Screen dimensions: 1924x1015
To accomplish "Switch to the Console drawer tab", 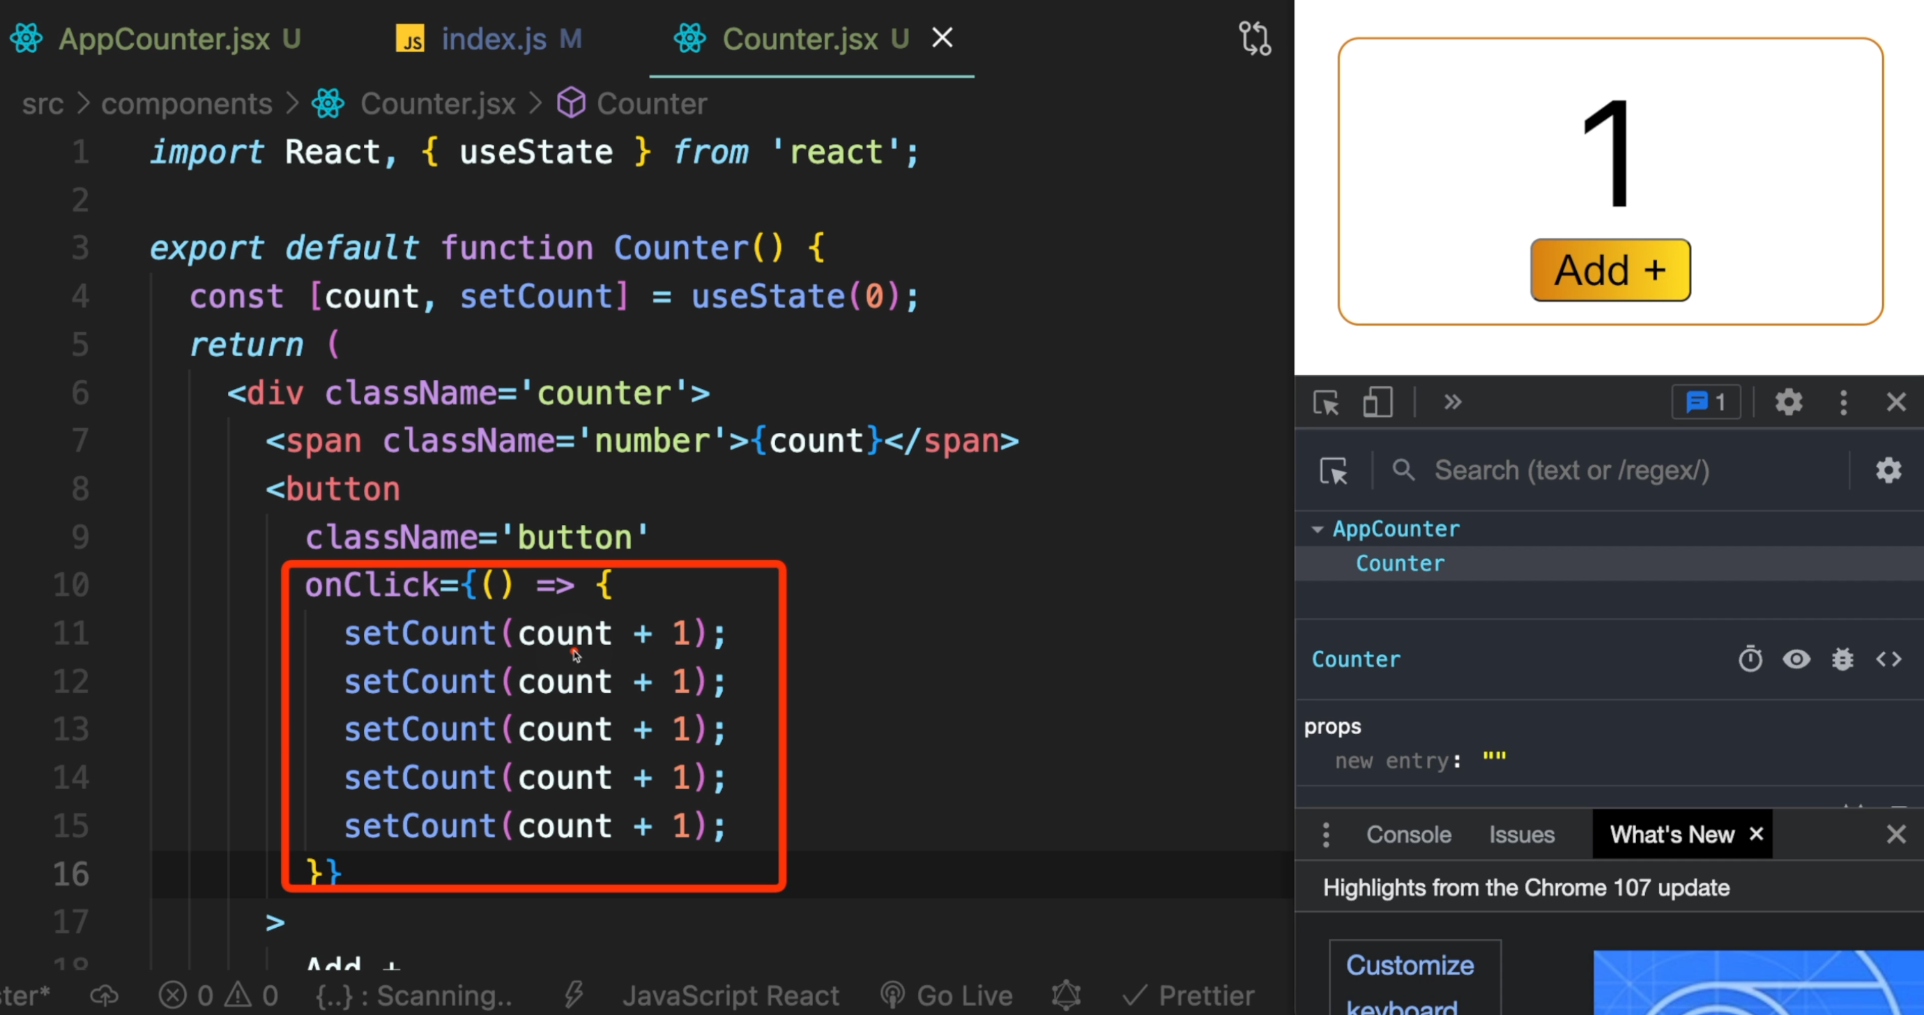I will (1409, 834).
